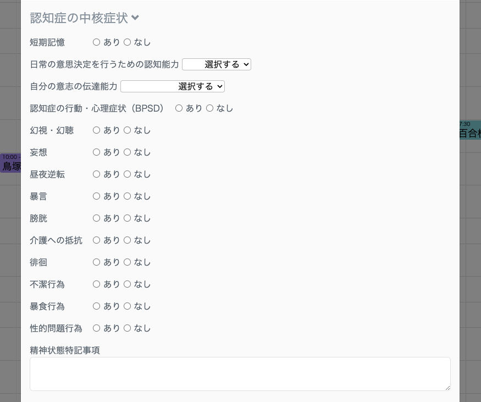This screenshot has height=402, width=481.
Task: Select なし for 膀胱
Action: [x=127, y=218]
